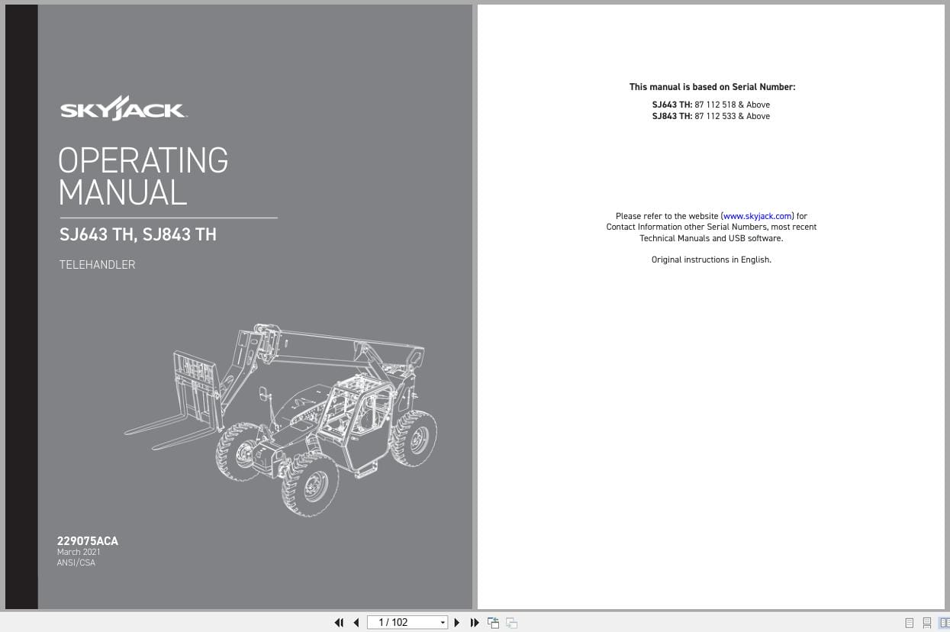950x632 pixels.
Task: Switch to single page layout
Action: pyautogui.click(x=909, y=623)
